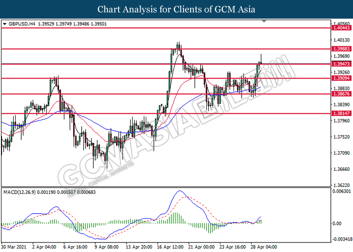353x252 pixels.
Task: Click the GBPUSD,H4 symbol label
Action: tap(22, 24)
